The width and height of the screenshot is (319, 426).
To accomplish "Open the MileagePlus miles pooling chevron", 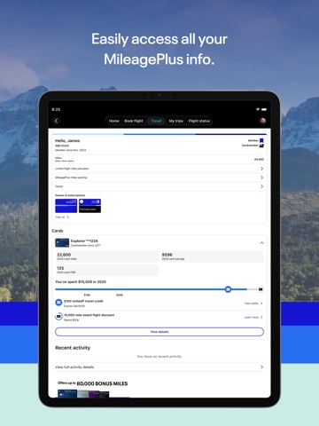I will point(261,177).
